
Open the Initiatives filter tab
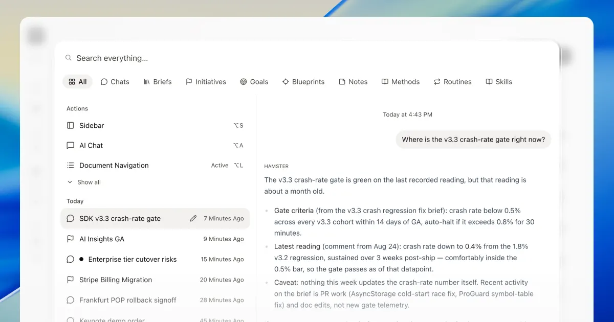(206, 82)
